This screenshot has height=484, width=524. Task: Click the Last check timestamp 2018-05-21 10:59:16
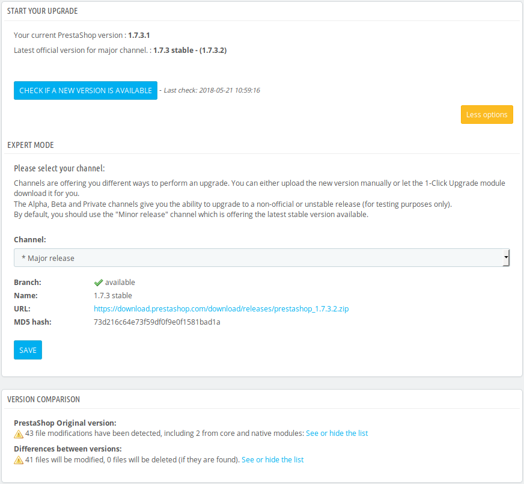230,90
